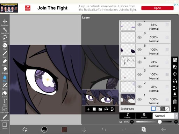
Task: Activate the Eyedropper tool
Action: click(5, 118)
